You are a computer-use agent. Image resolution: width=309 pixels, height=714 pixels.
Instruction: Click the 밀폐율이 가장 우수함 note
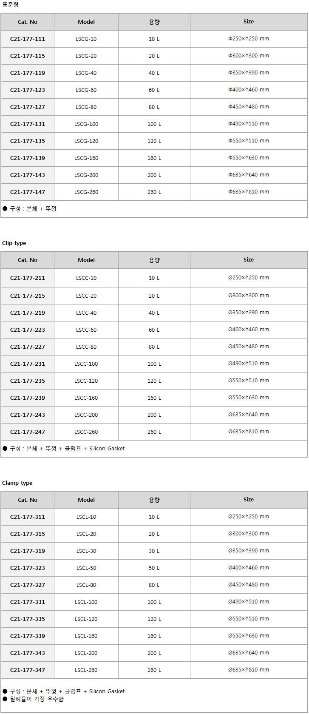pyautogui.click(x=36, y=699)
